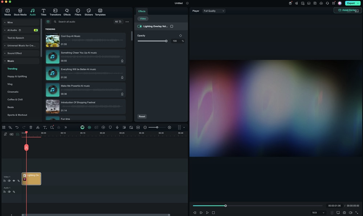Open the timeline layout grid icon

4,127
